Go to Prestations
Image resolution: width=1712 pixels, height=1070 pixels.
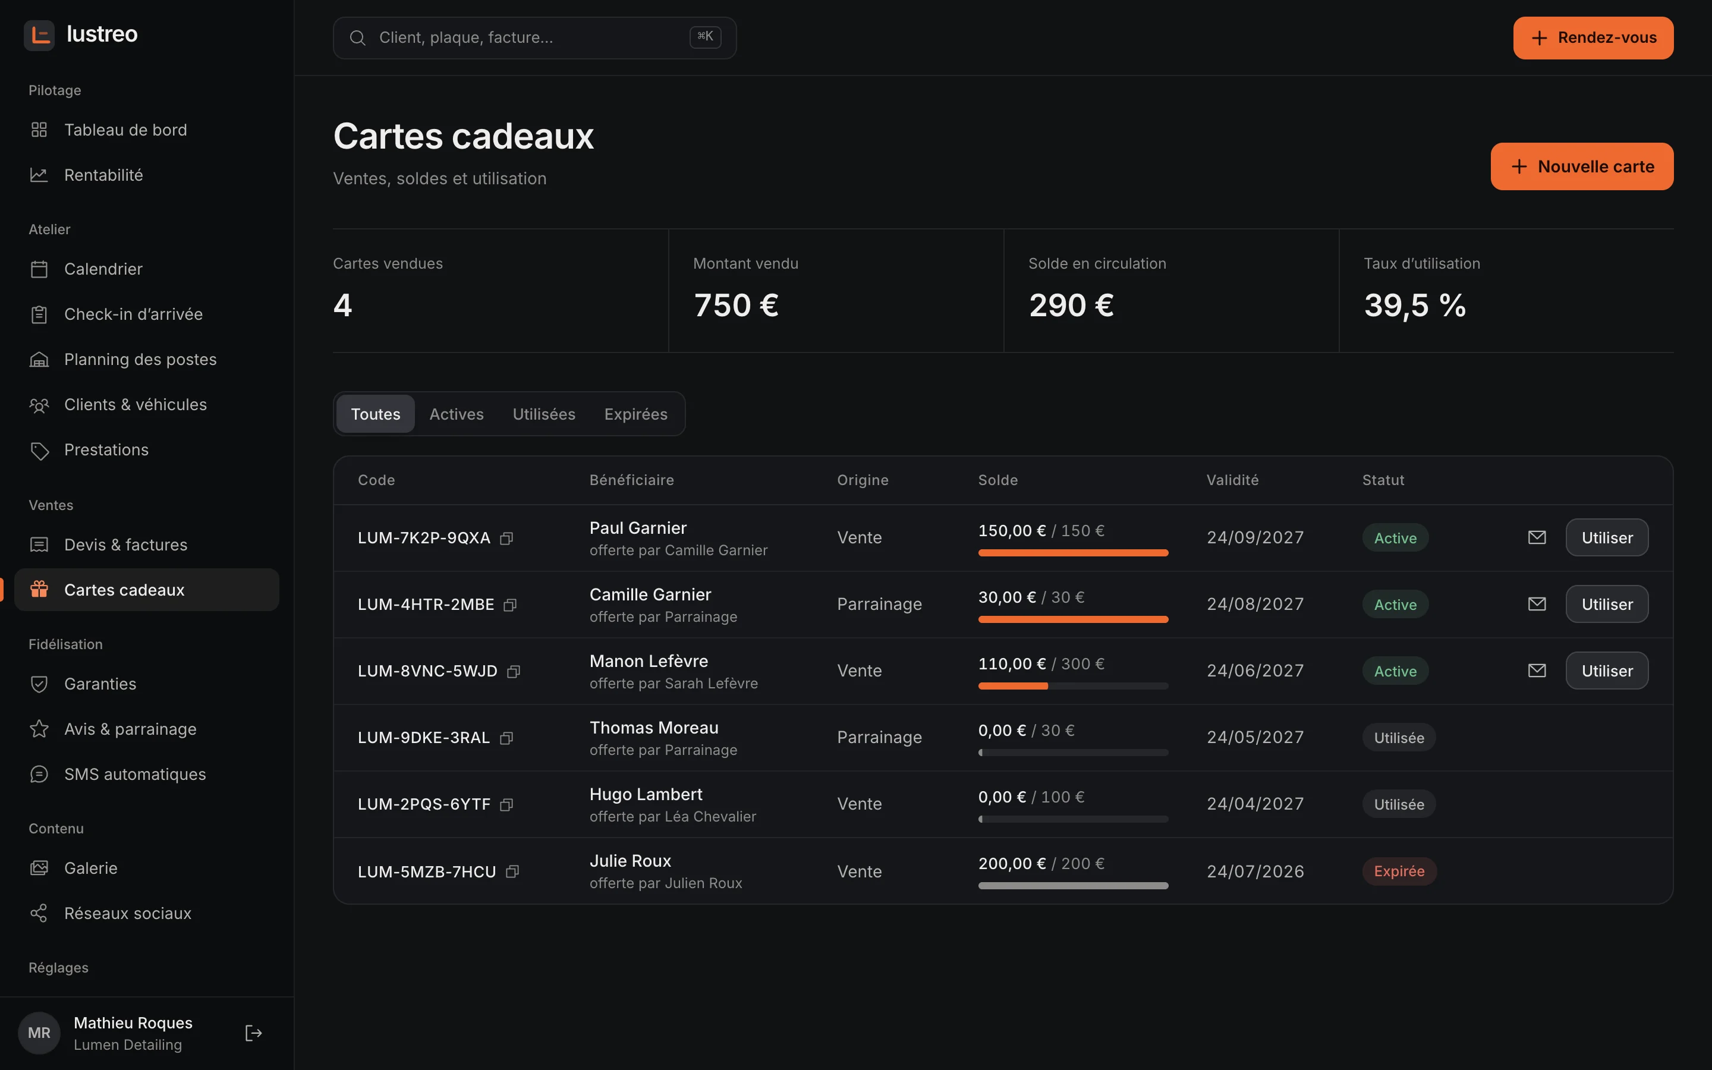[x=146, y=451]
